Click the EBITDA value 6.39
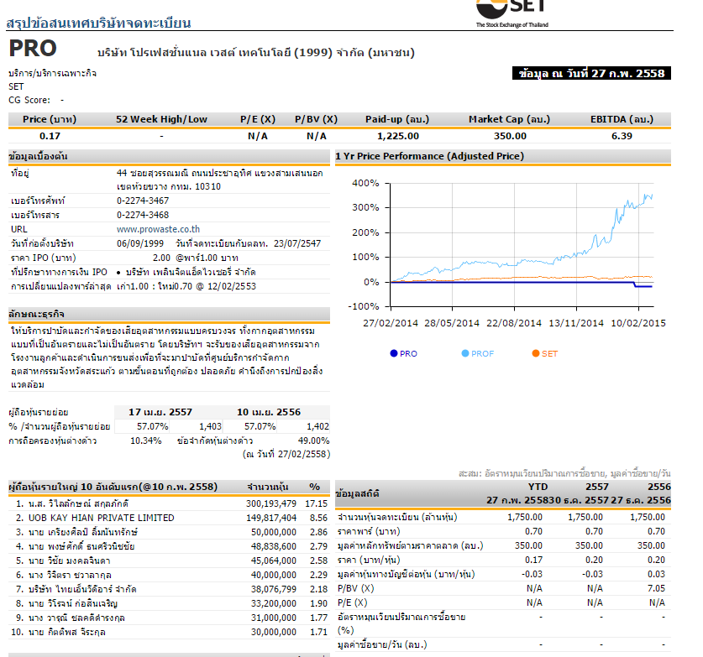 tap(622, 136)
